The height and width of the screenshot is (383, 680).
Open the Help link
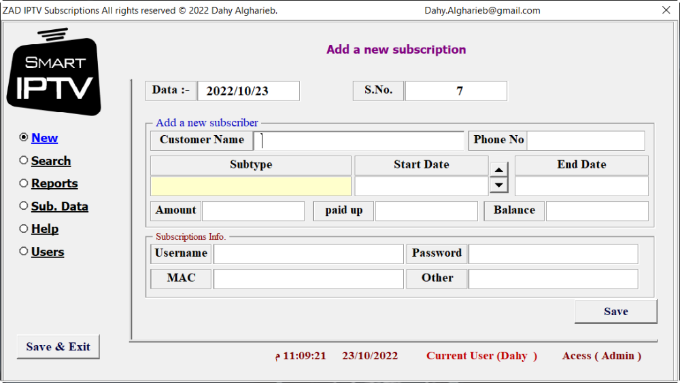pos(45,229)
